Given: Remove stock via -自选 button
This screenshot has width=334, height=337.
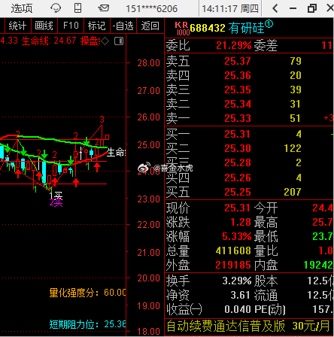Looking at the screenshot, I should coord(123,26).
